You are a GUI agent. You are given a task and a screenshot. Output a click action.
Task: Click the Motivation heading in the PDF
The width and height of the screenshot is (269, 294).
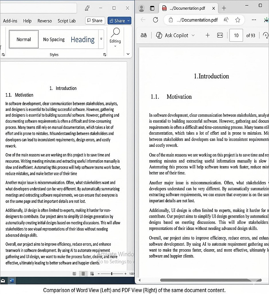pos(179,97)
